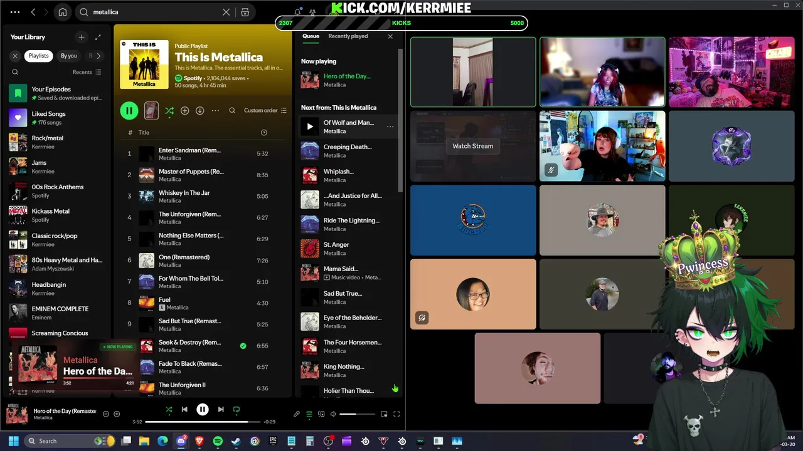
Task: Search within Your Library magnifier icon
Action: (x=15, y=72)
